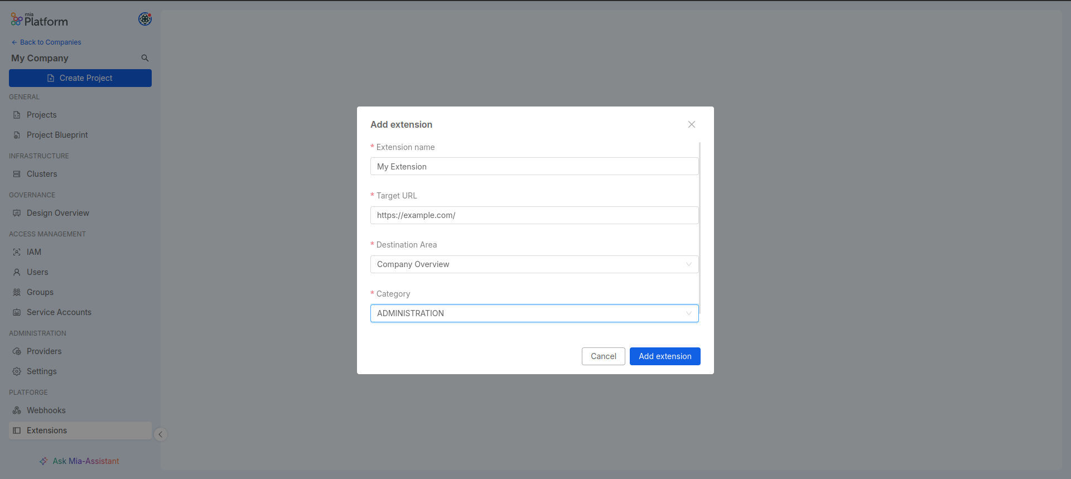Open the Service Accounts menu item
The width and height of the screenshot is (1071, 479).
[x=80, y=312]
